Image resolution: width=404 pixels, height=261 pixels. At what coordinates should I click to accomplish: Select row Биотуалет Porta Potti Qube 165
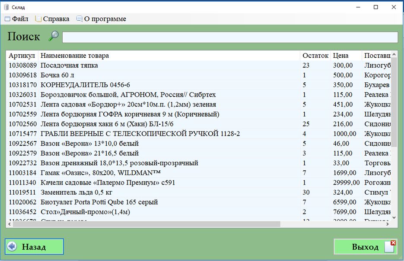(x=198, y=202)
